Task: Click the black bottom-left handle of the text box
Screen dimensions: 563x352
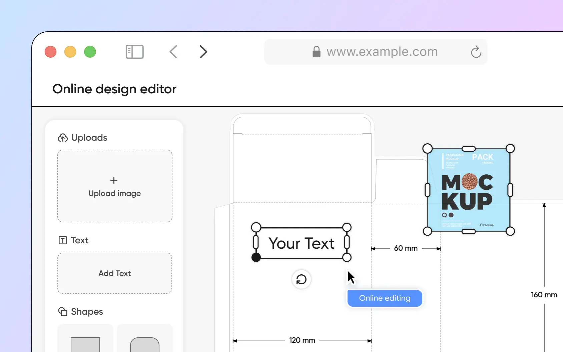Action: pos(256,257)
